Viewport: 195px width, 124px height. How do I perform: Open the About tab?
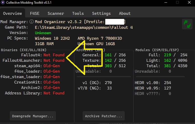point(125,13)
